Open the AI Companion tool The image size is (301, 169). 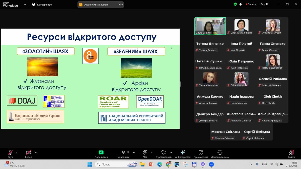tap(183, 152)
